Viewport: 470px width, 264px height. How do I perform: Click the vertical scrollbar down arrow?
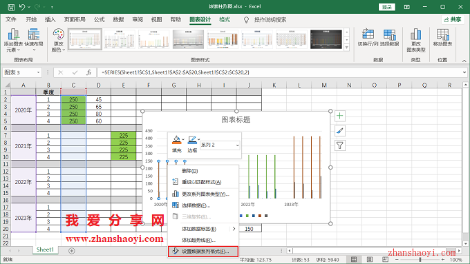[465, 243]
